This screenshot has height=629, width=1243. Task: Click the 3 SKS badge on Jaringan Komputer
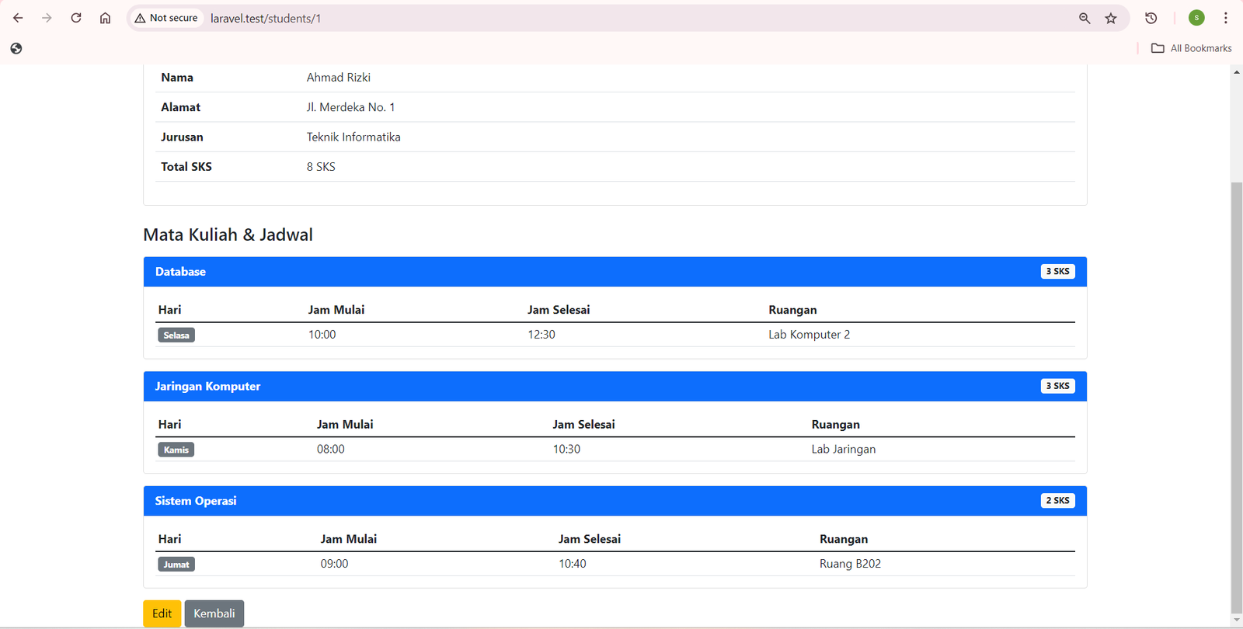click(1057, 386)
